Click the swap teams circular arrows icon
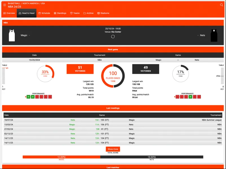 coord(113,37)
